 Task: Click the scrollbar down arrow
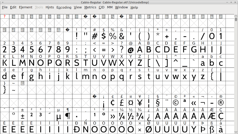(x=236, y=132)
